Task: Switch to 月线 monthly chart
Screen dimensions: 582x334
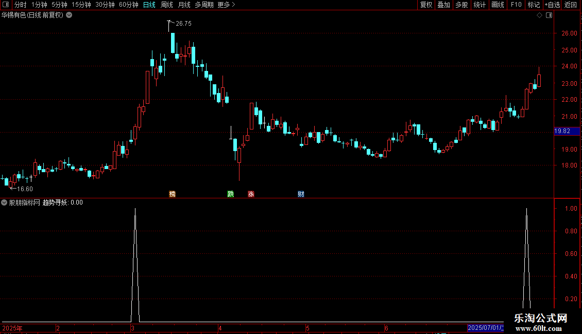Action: (184, 5)
